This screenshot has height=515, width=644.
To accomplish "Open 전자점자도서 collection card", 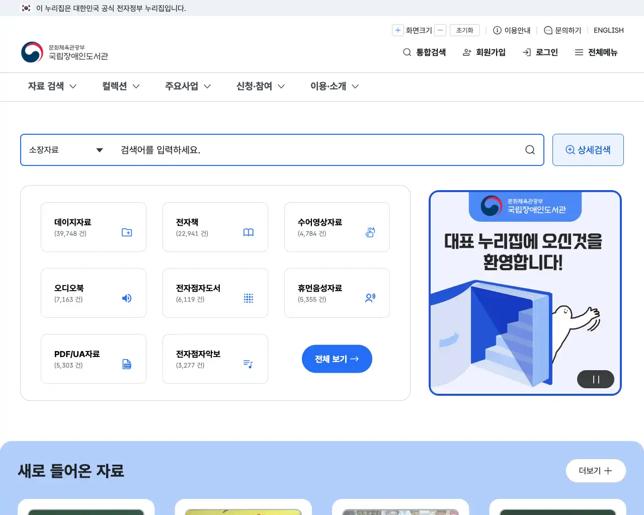I will (215, 293).
